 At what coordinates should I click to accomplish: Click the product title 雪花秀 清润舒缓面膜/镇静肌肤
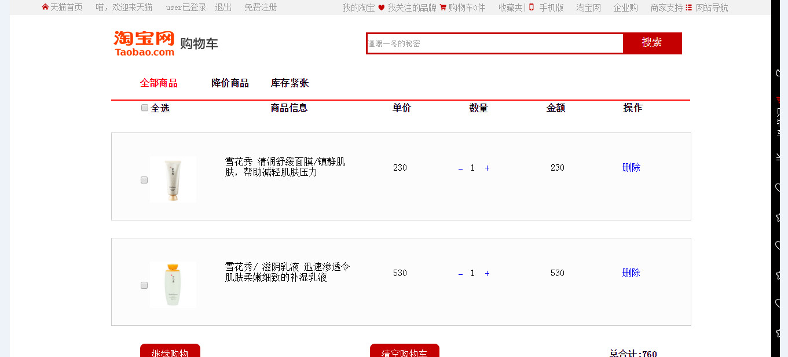pos(285,167)
